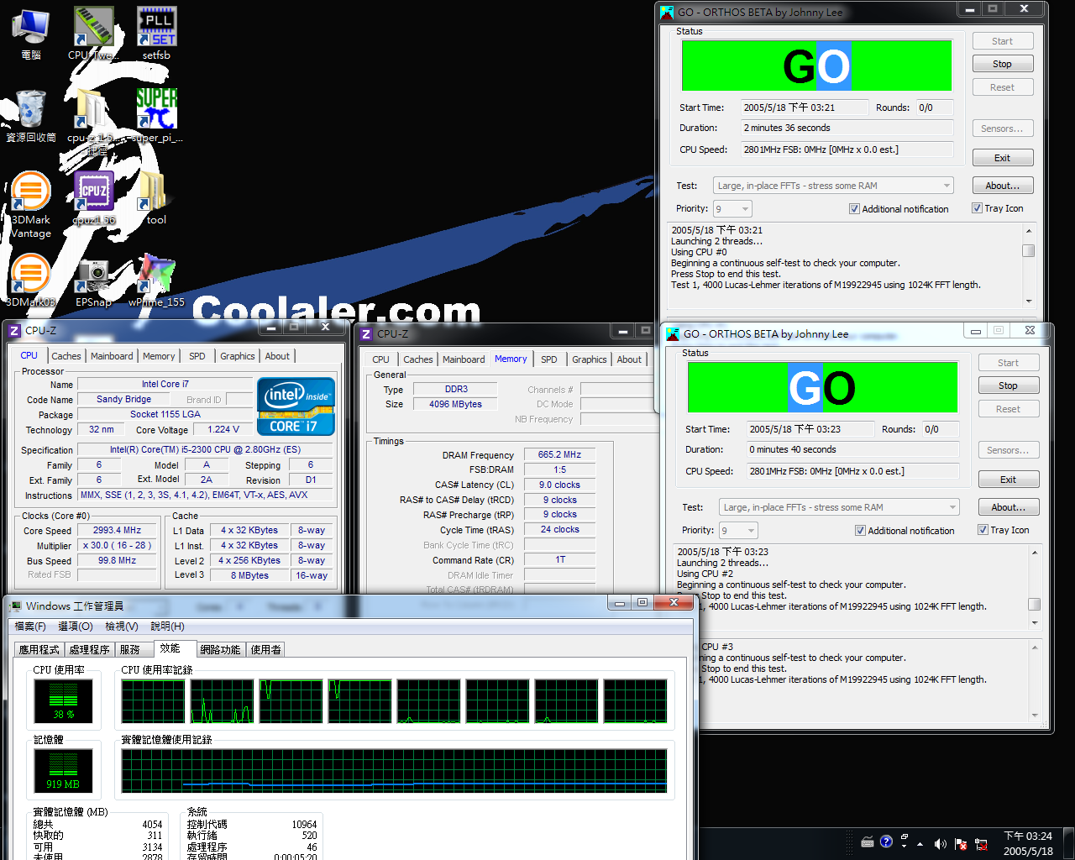The width and height of the screenshot is (1075, 860).
Task: Click the Memory CPU-Z window title icon
Action: (366, 334)
